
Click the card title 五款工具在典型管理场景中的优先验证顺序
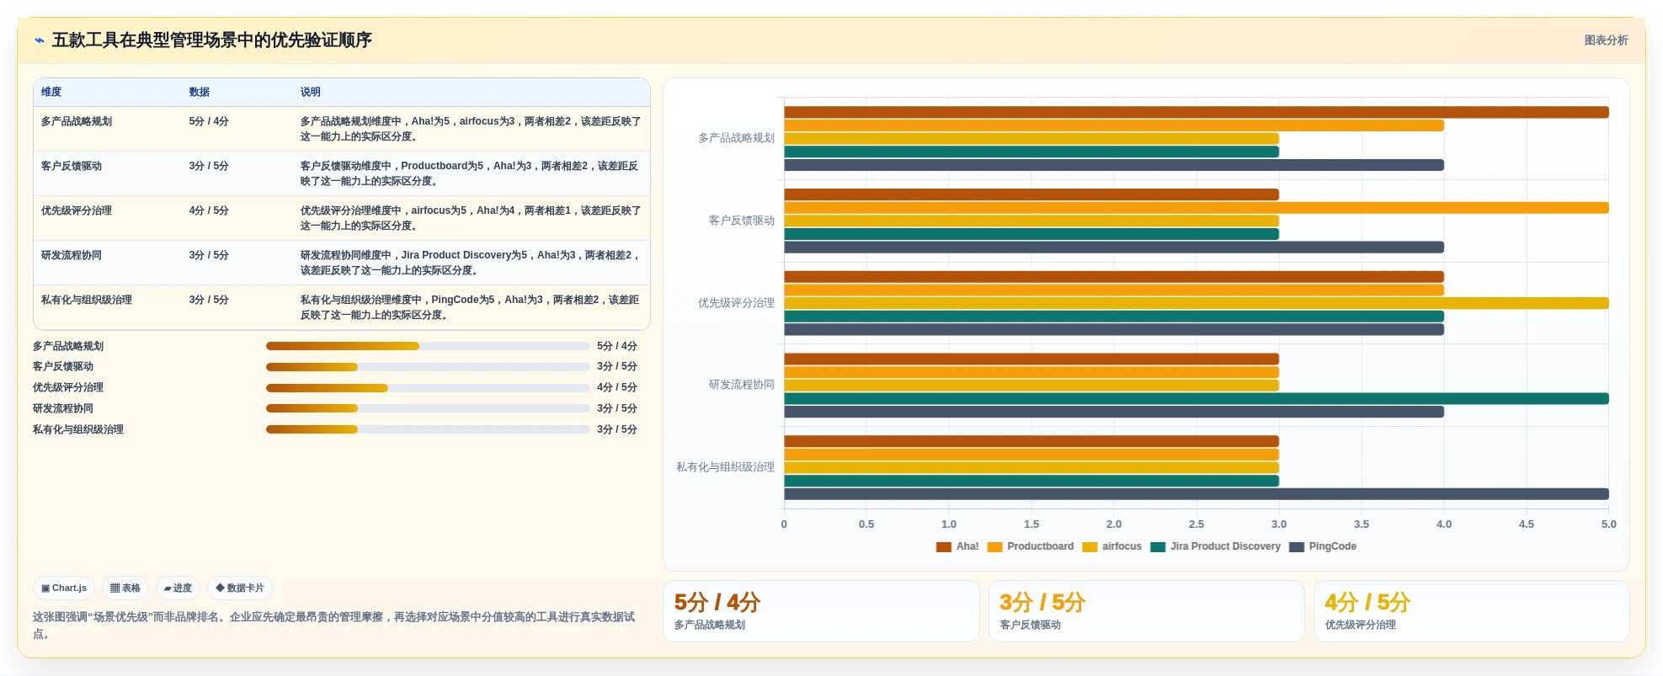click(x=212, y=40)
